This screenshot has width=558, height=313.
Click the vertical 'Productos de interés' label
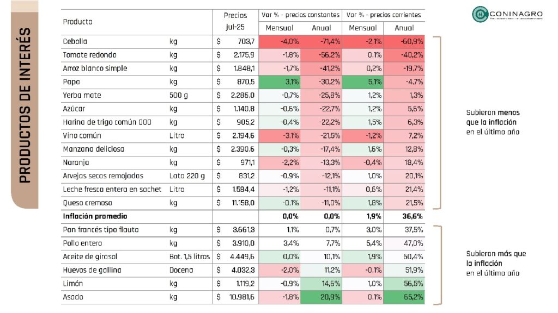pos(25,106)
